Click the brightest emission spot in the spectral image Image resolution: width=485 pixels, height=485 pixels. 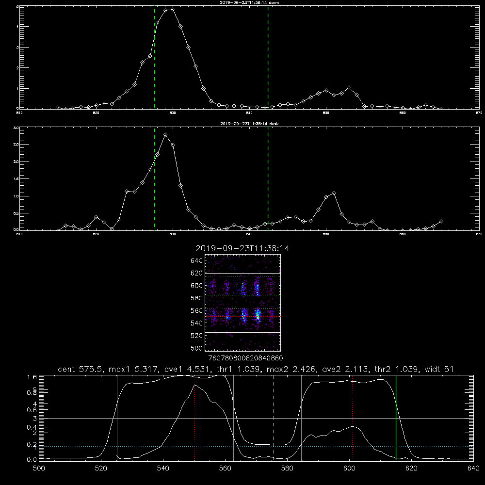258,316
